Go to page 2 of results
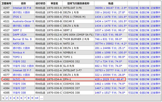The width and height of the screenshot is (162, 102). (x=7, y=98)
